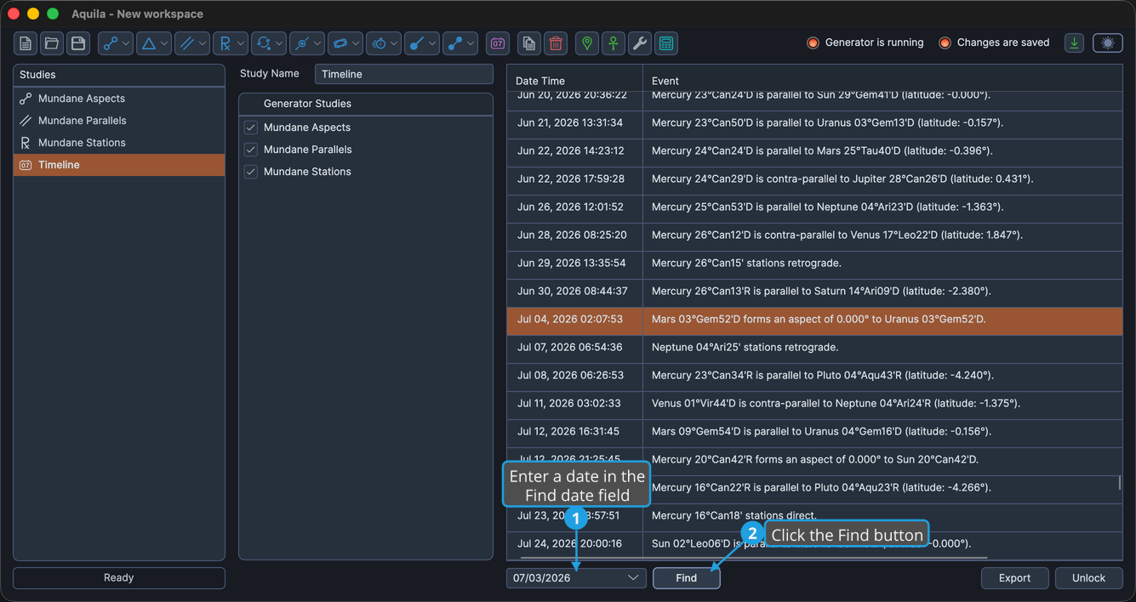
Task: Select the single-dot line study icon
Action: click(x=416, y=43)
